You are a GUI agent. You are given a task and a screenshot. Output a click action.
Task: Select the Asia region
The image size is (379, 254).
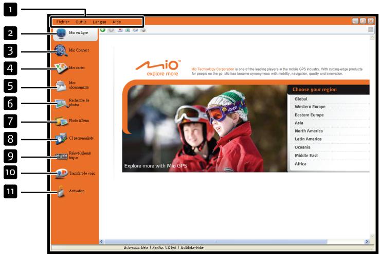tap(299, 123)
